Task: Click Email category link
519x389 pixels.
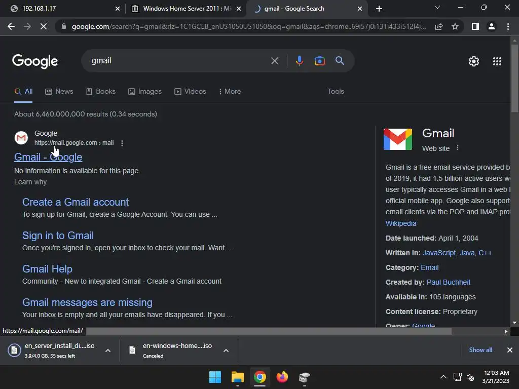Action: 430,267
